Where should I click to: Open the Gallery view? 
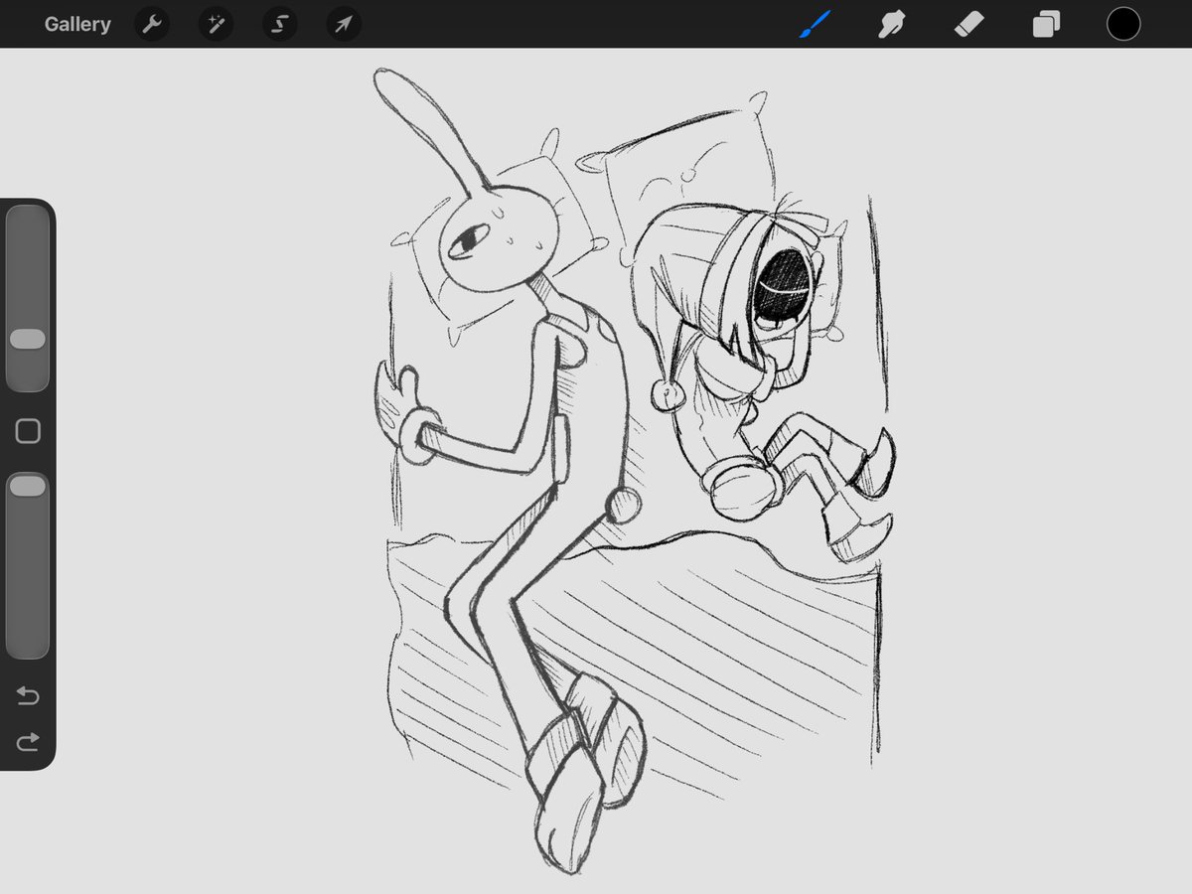pos(77,24)
